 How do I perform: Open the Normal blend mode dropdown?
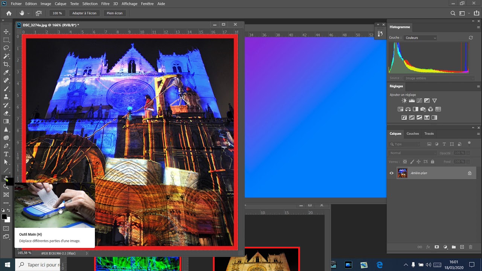pos(413,153)
